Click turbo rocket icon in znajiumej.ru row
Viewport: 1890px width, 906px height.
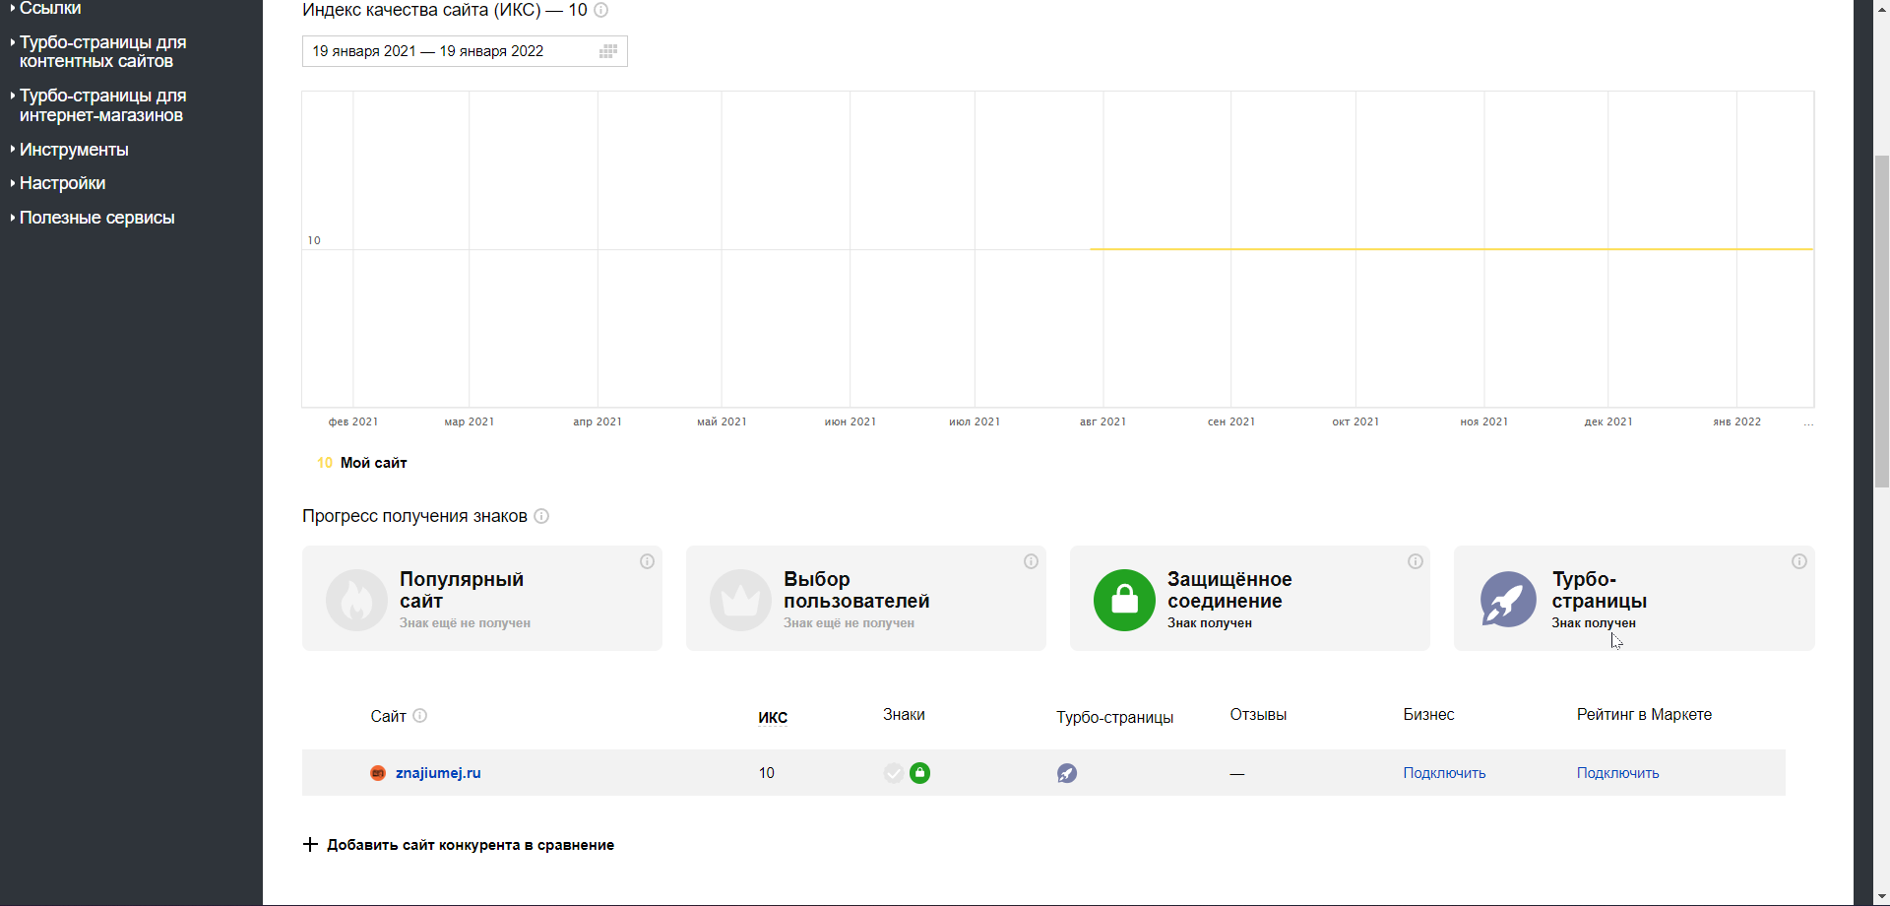1067,773
